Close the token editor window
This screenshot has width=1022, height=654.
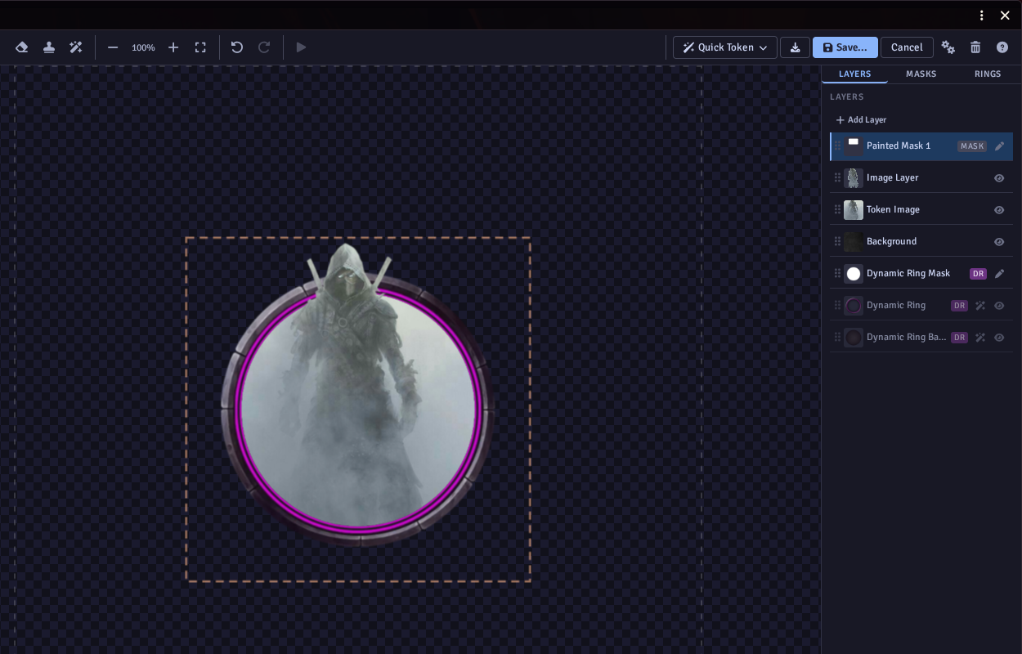coord(1005,16)
